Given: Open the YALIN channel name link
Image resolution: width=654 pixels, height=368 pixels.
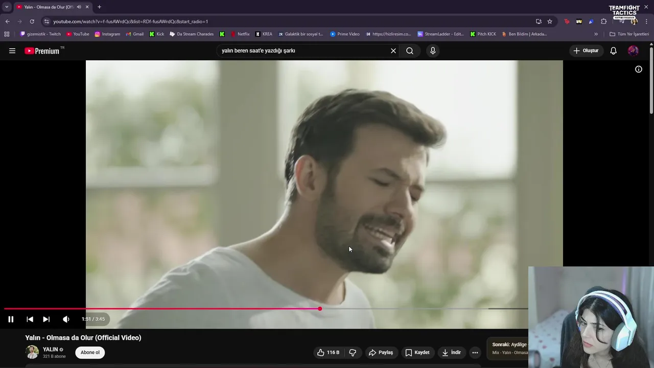Looking at the screenshot, I should [50, 350].
